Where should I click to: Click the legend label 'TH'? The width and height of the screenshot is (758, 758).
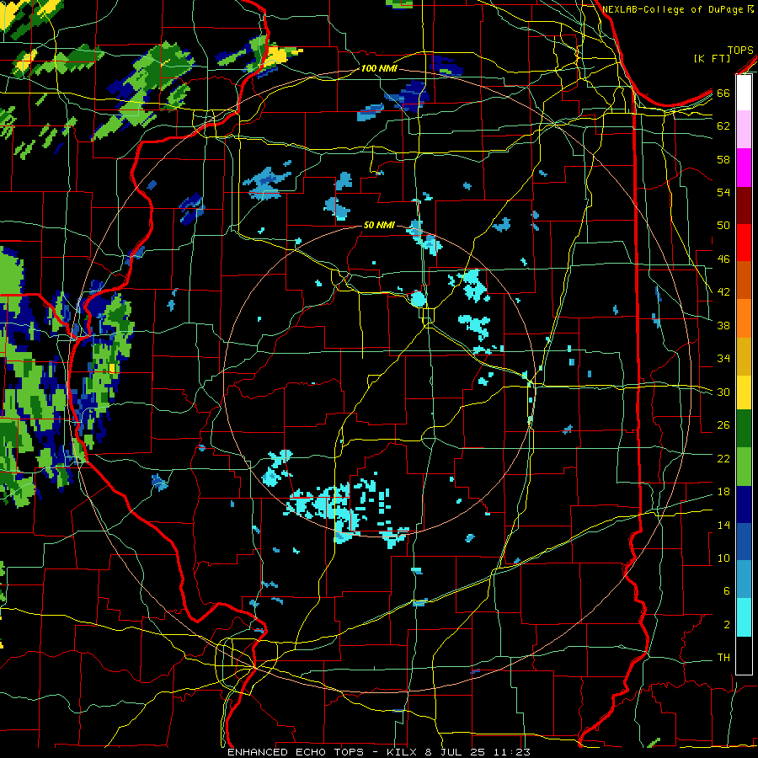click(723, 658)
